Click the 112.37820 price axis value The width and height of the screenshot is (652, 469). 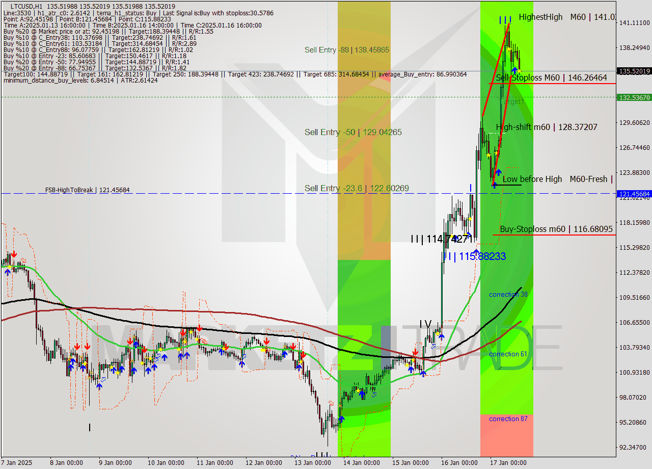pos(634,272)
